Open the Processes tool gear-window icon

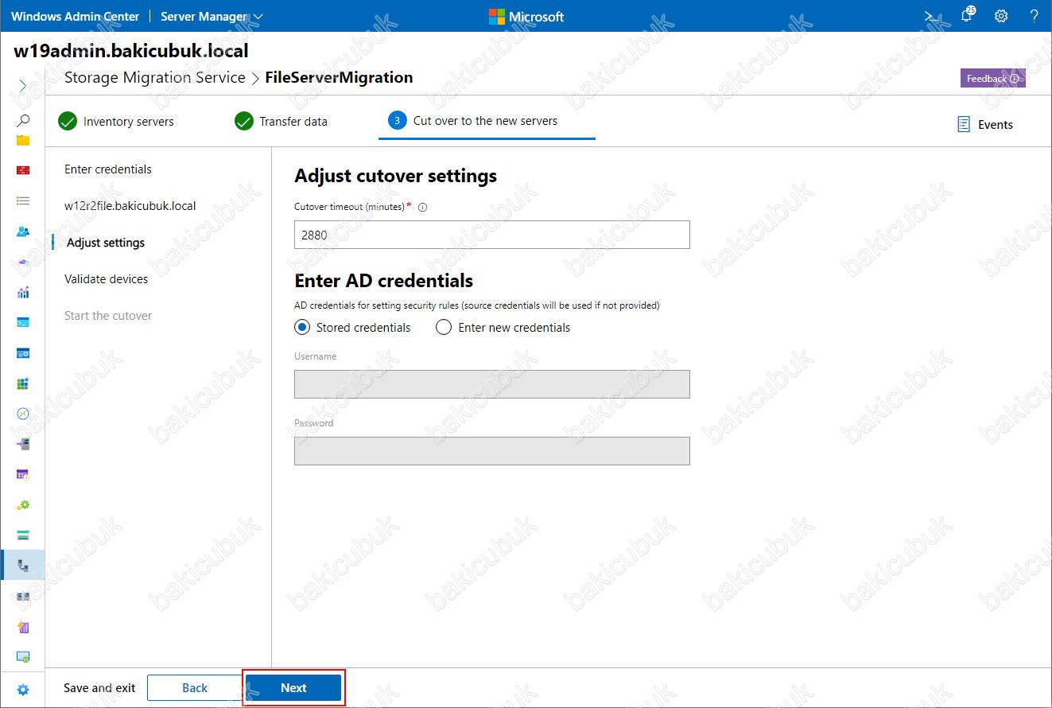click(23, 353)
